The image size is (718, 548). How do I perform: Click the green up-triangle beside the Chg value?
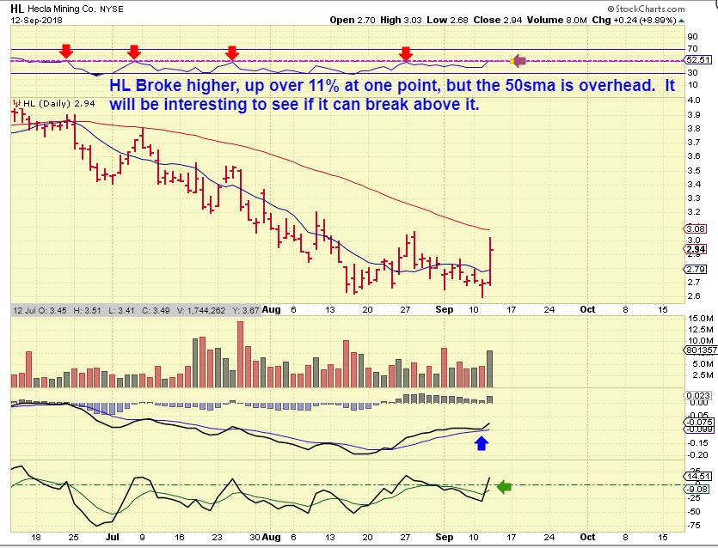pyautogui.click(x=681, y=21)
